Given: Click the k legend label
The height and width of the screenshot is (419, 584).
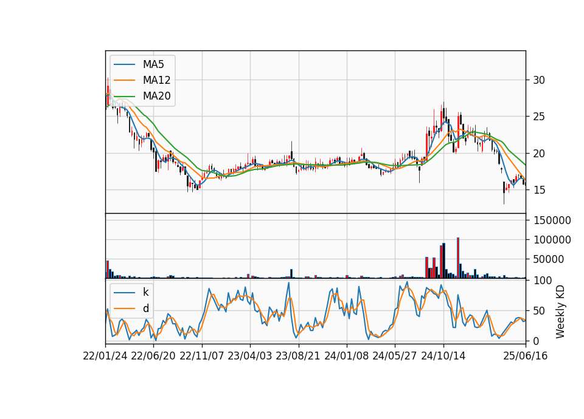Looking at the screenshot, I should (145, 292).
